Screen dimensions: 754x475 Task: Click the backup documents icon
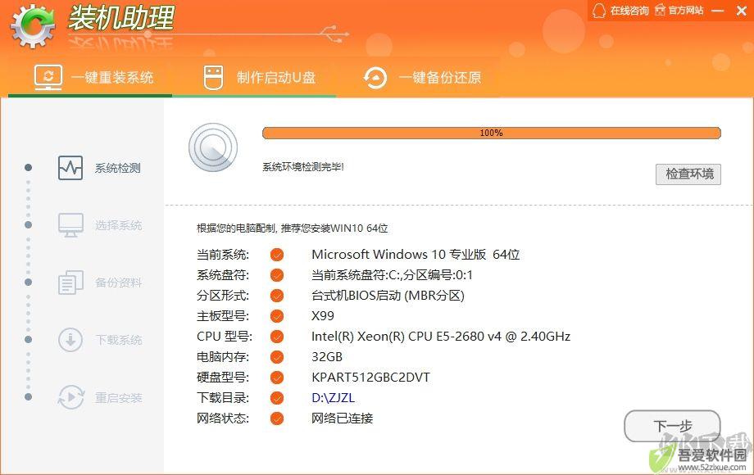tap(70, 283)
